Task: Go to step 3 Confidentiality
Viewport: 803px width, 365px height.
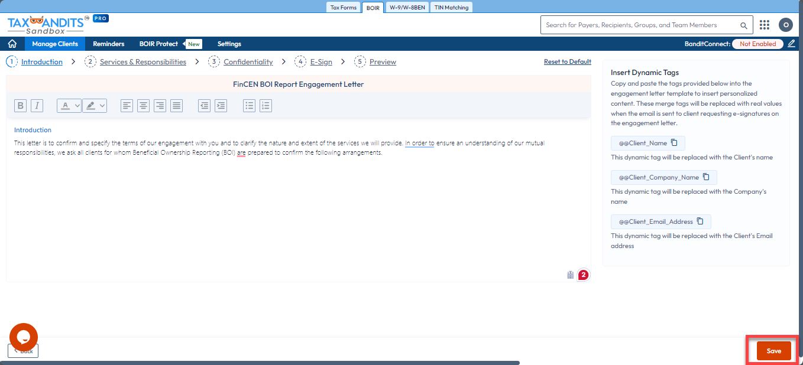Action: click(241, 61)
